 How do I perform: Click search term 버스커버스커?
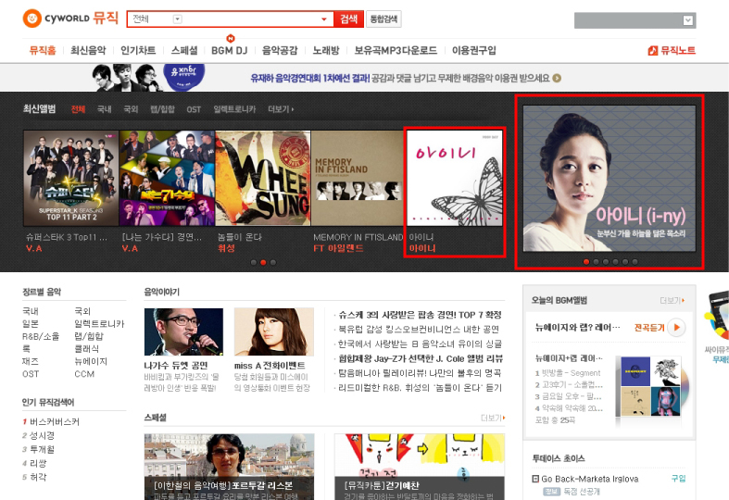pyautogui.click(x=55, y=422)
